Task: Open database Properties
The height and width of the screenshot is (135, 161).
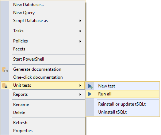Action: tap(43, 131)
